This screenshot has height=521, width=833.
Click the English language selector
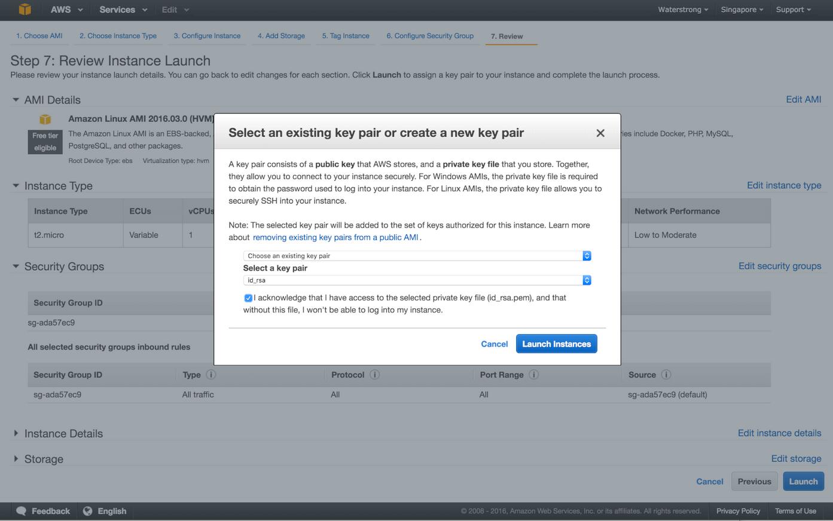[105, 511]
